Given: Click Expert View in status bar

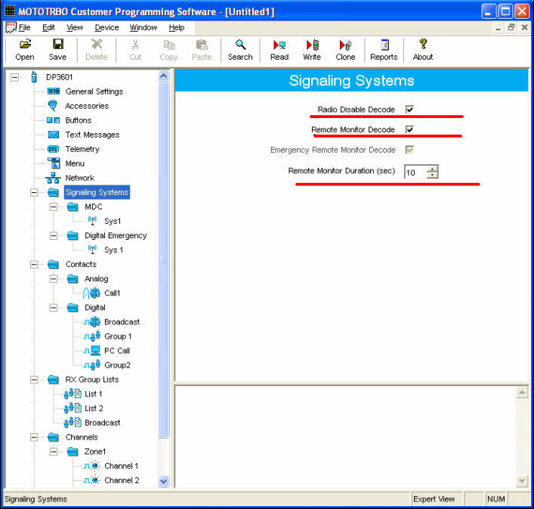Looking at the screenshot, I should [x=434, y=499].
